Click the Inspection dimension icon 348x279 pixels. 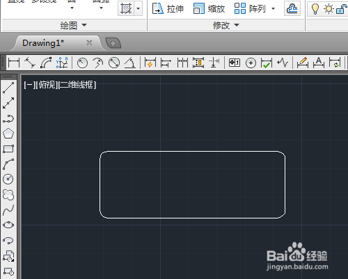[x=267, y=63]
